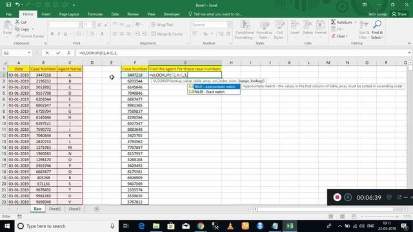The image size is (413, 232).
Task: Click the Borders icon
Action: 79,34
